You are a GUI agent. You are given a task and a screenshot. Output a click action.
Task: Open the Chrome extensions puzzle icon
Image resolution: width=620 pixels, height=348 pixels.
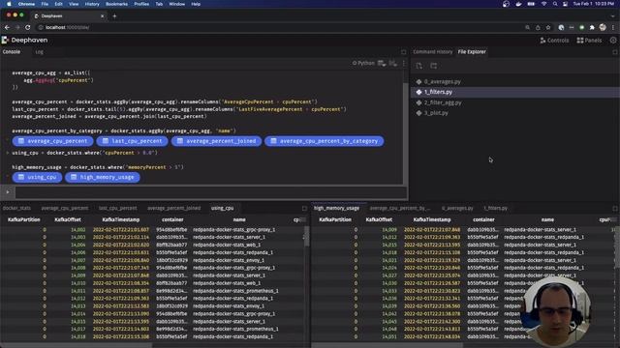pyautogui.click(x=592, y=28)
